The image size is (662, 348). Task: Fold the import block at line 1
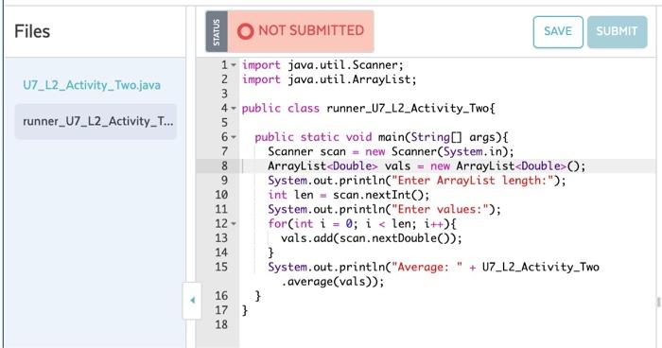coord(234,65)
